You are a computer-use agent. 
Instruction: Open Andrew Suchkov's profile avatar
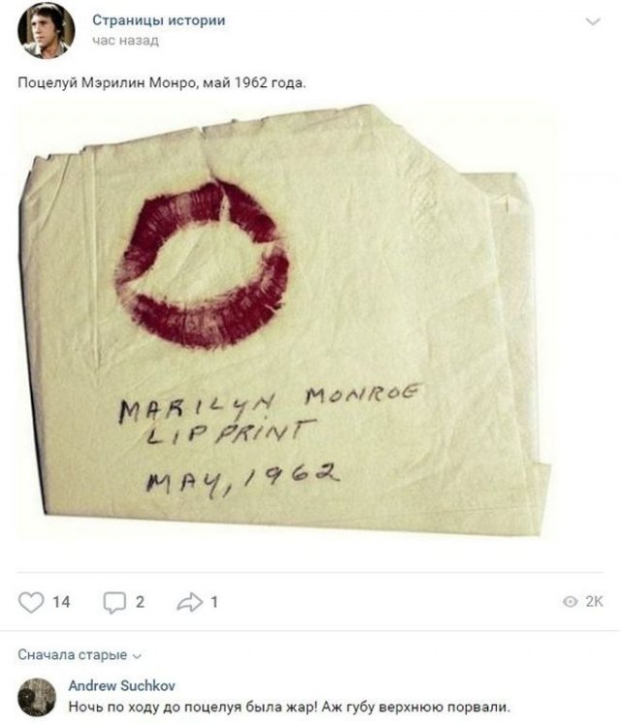pos(37,697)
